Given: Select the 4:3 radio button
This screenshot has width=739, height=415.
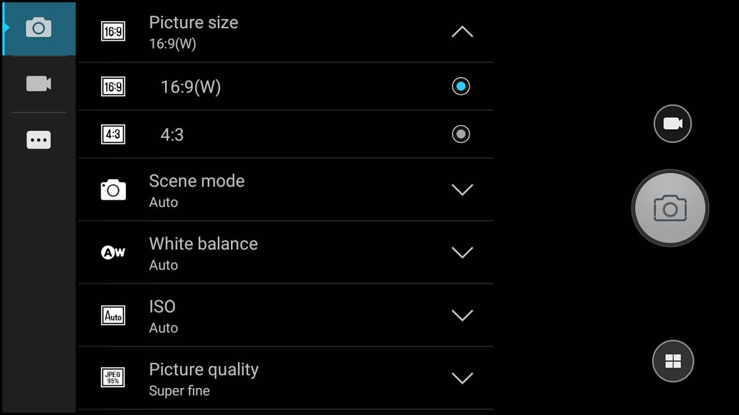Looking at the screenshot, I should pos(461,134).
